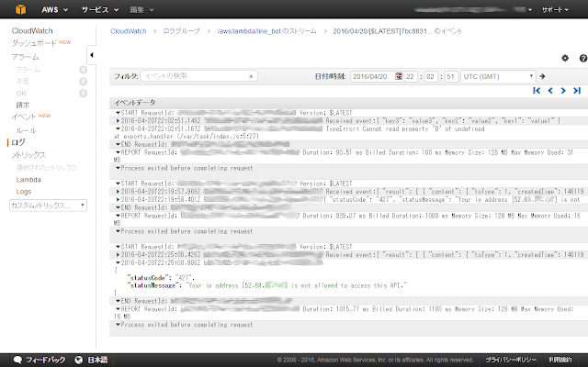Collapse the first START RequestId row
This screenshot has height=367, width=588.
coord(118,113)
